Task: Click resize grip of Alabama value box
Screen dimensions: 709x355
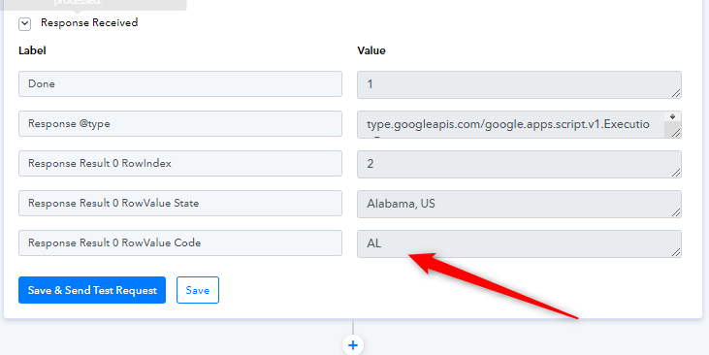Action: coord(676,212)
